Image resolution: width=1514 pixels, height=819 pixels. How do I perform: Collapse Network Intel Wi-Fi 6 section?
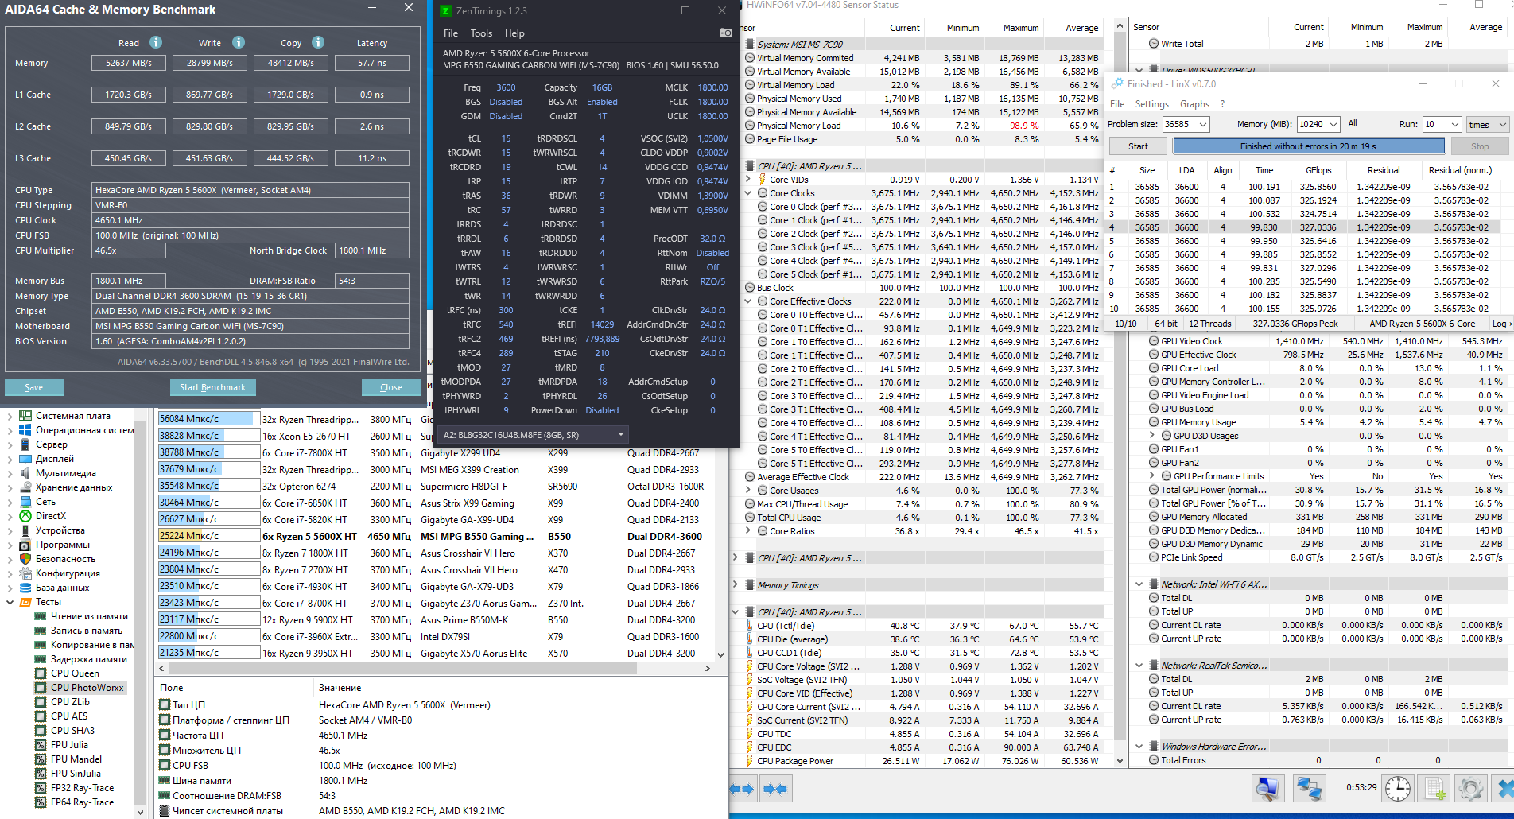[x=1139, y=584]
